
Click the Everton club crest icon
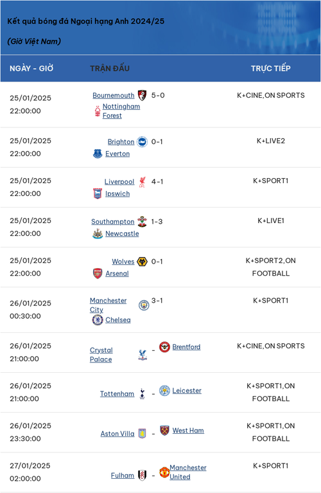click(98, 154)
